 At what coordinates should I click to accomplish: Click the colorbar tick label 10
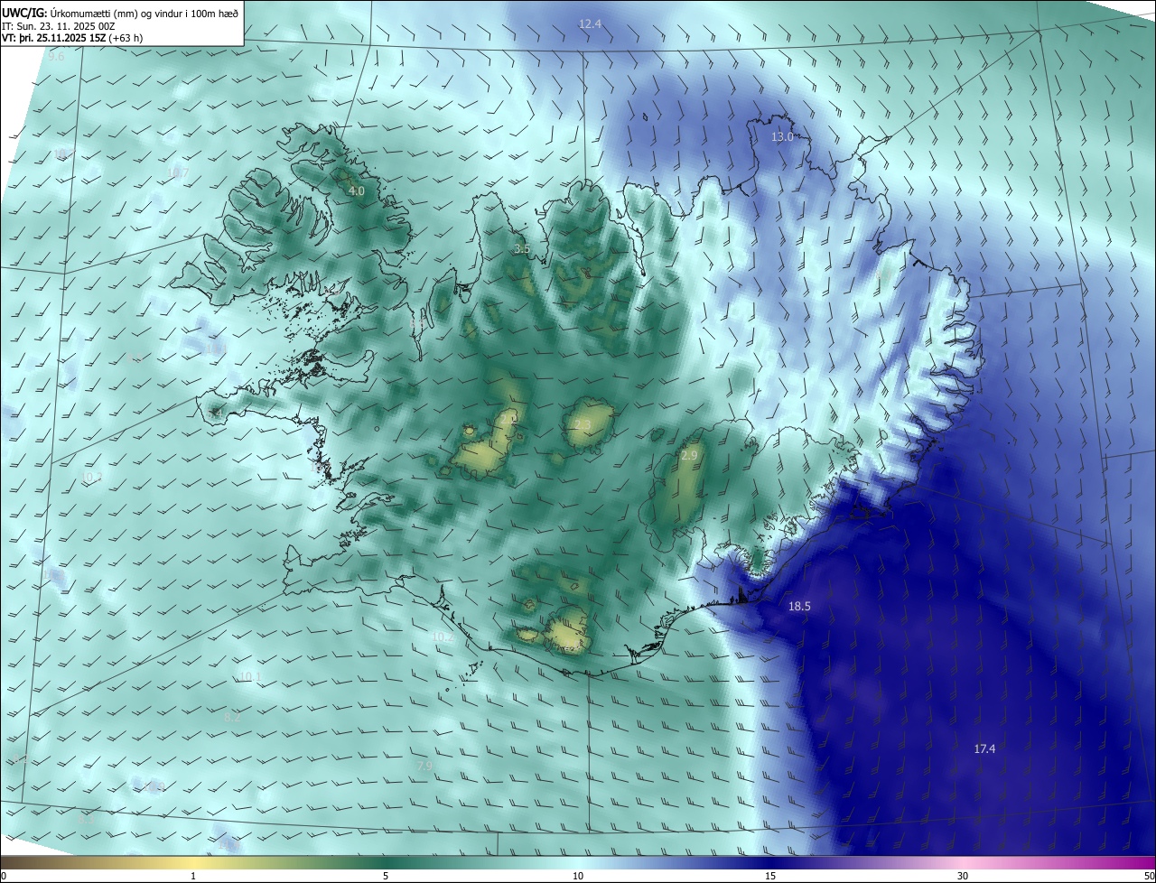click(578, 876)
